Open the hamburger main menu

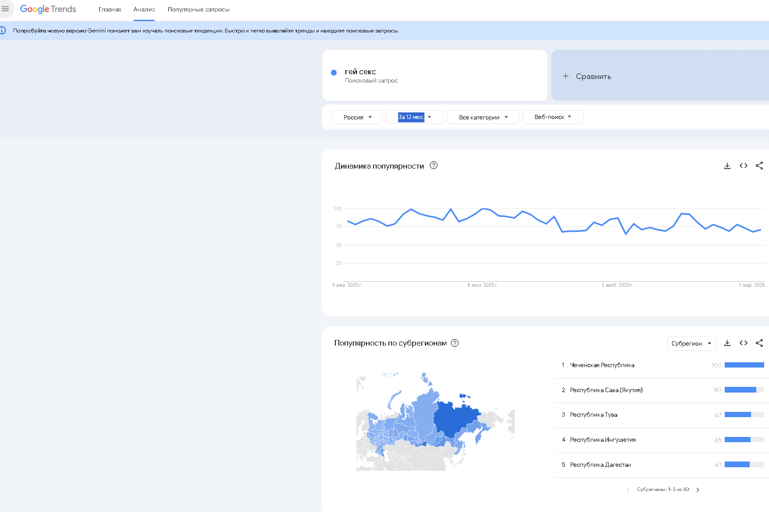pos(5,9)
